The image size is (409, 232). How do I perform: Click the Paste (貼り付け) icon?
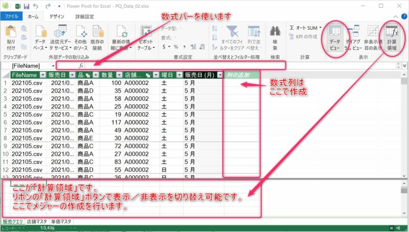pos(11,32)
